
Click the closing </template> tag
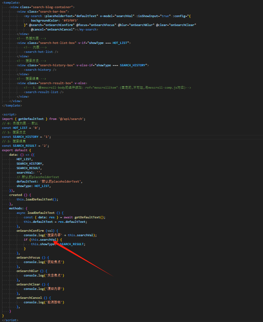(12, 106)
